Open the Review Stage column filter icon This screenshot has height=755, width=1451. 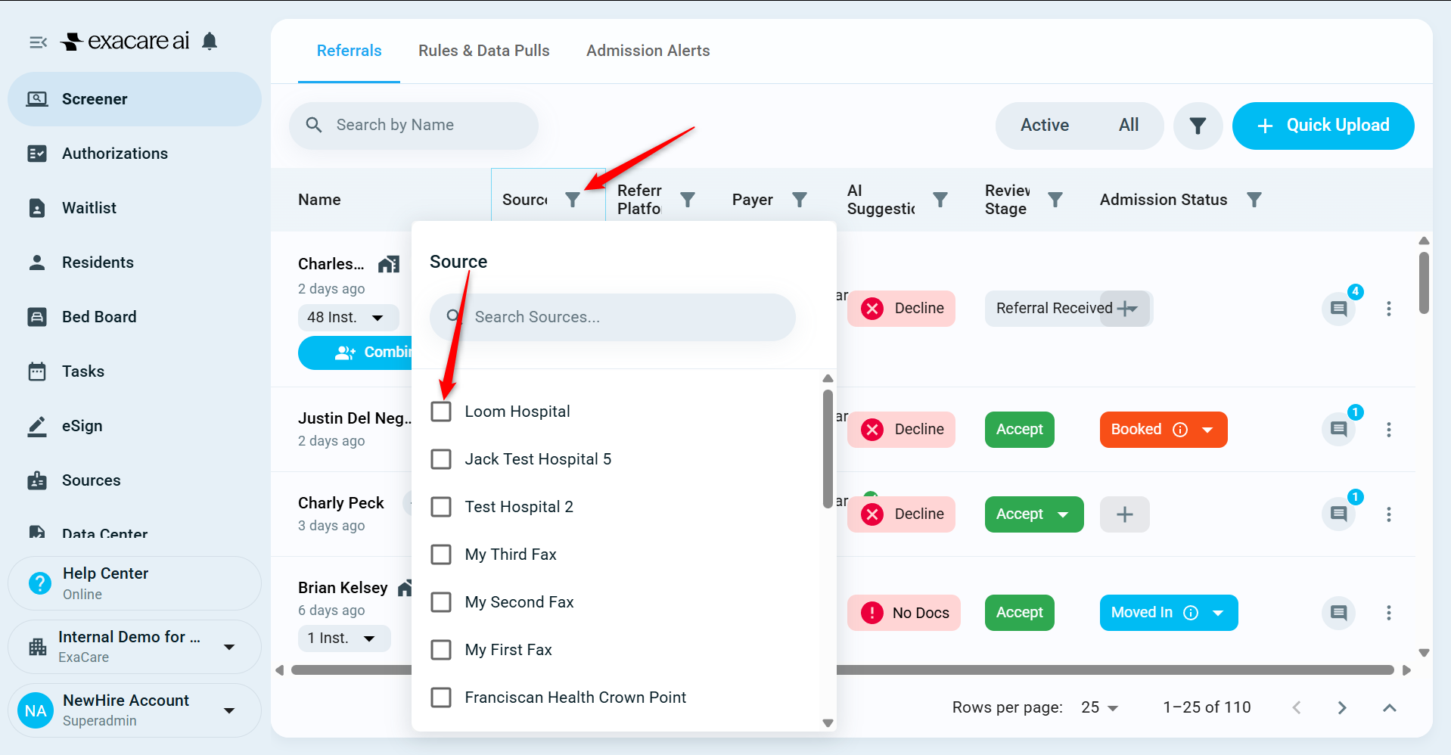click(1055, 200)
